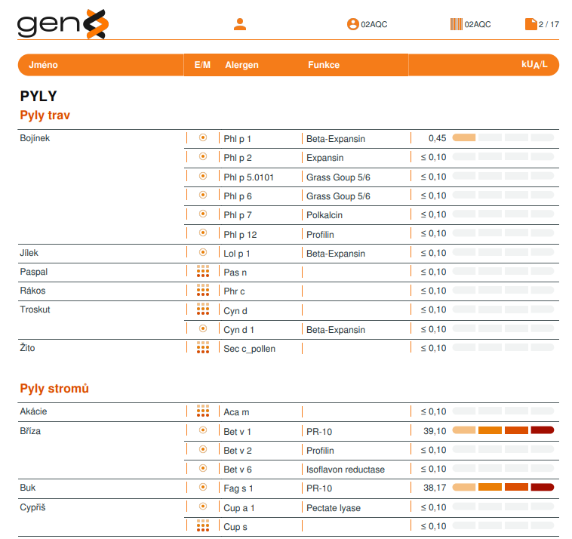Select the circle marker beside Bet v 1
The image size is (572, 539).
(202, 431)
